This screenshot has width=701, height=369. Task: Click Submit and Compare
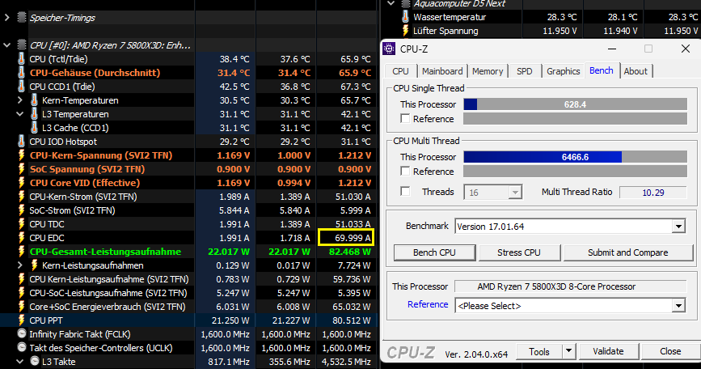click(x=627, y=252)
